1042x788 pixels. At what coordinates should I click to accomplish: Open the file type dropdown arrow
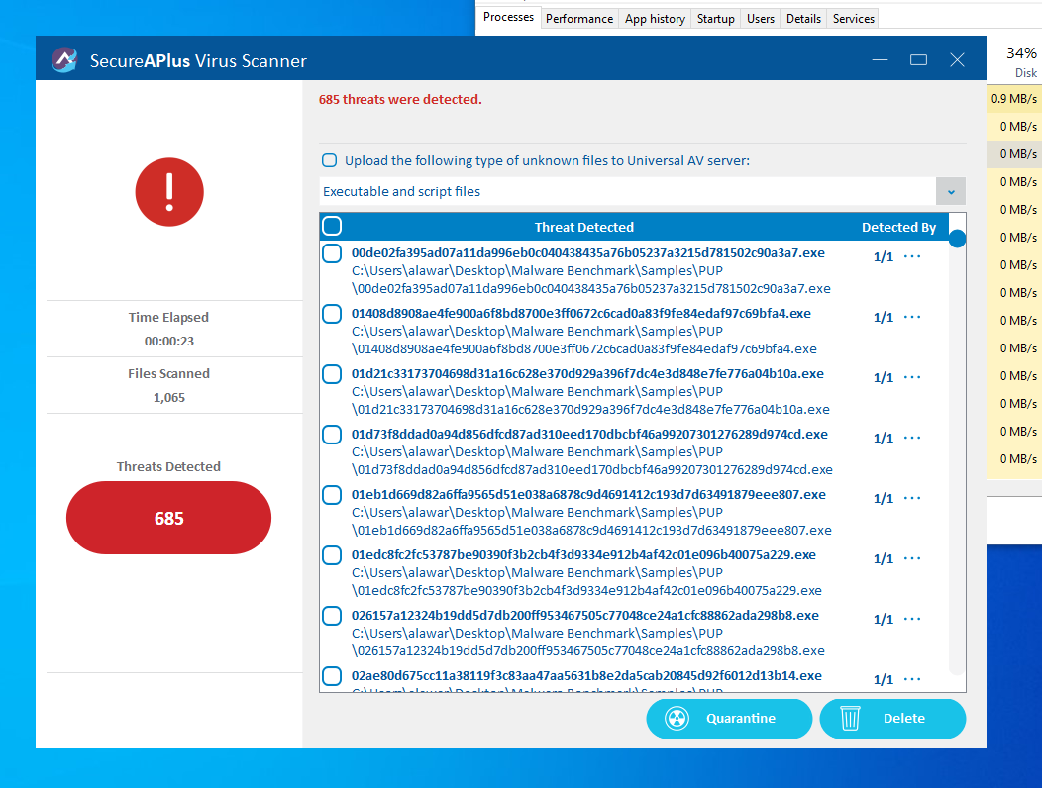tap(951, 192)
